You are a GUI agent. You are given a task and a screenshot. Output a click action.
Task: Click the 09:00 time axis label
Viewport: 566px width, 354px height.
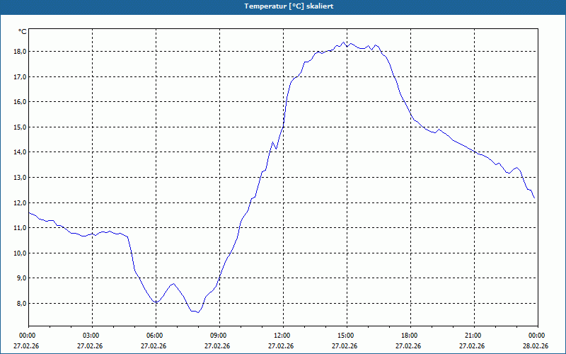pyautogui.click(x=219, y=336)
